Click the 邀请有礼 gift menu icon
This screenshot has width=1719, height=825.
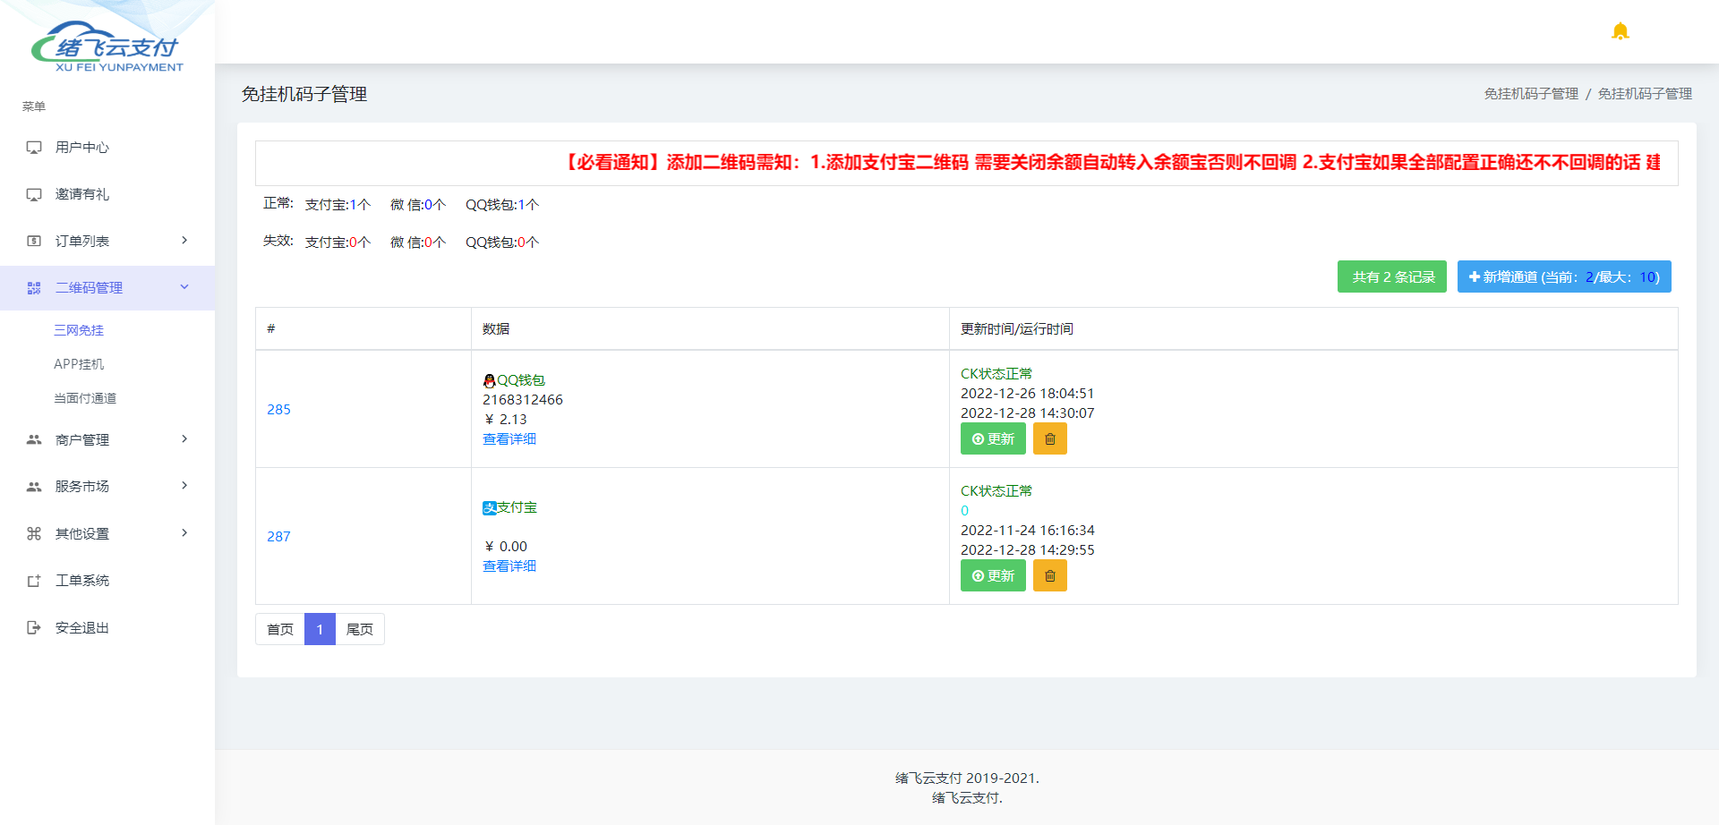(34, 194)
